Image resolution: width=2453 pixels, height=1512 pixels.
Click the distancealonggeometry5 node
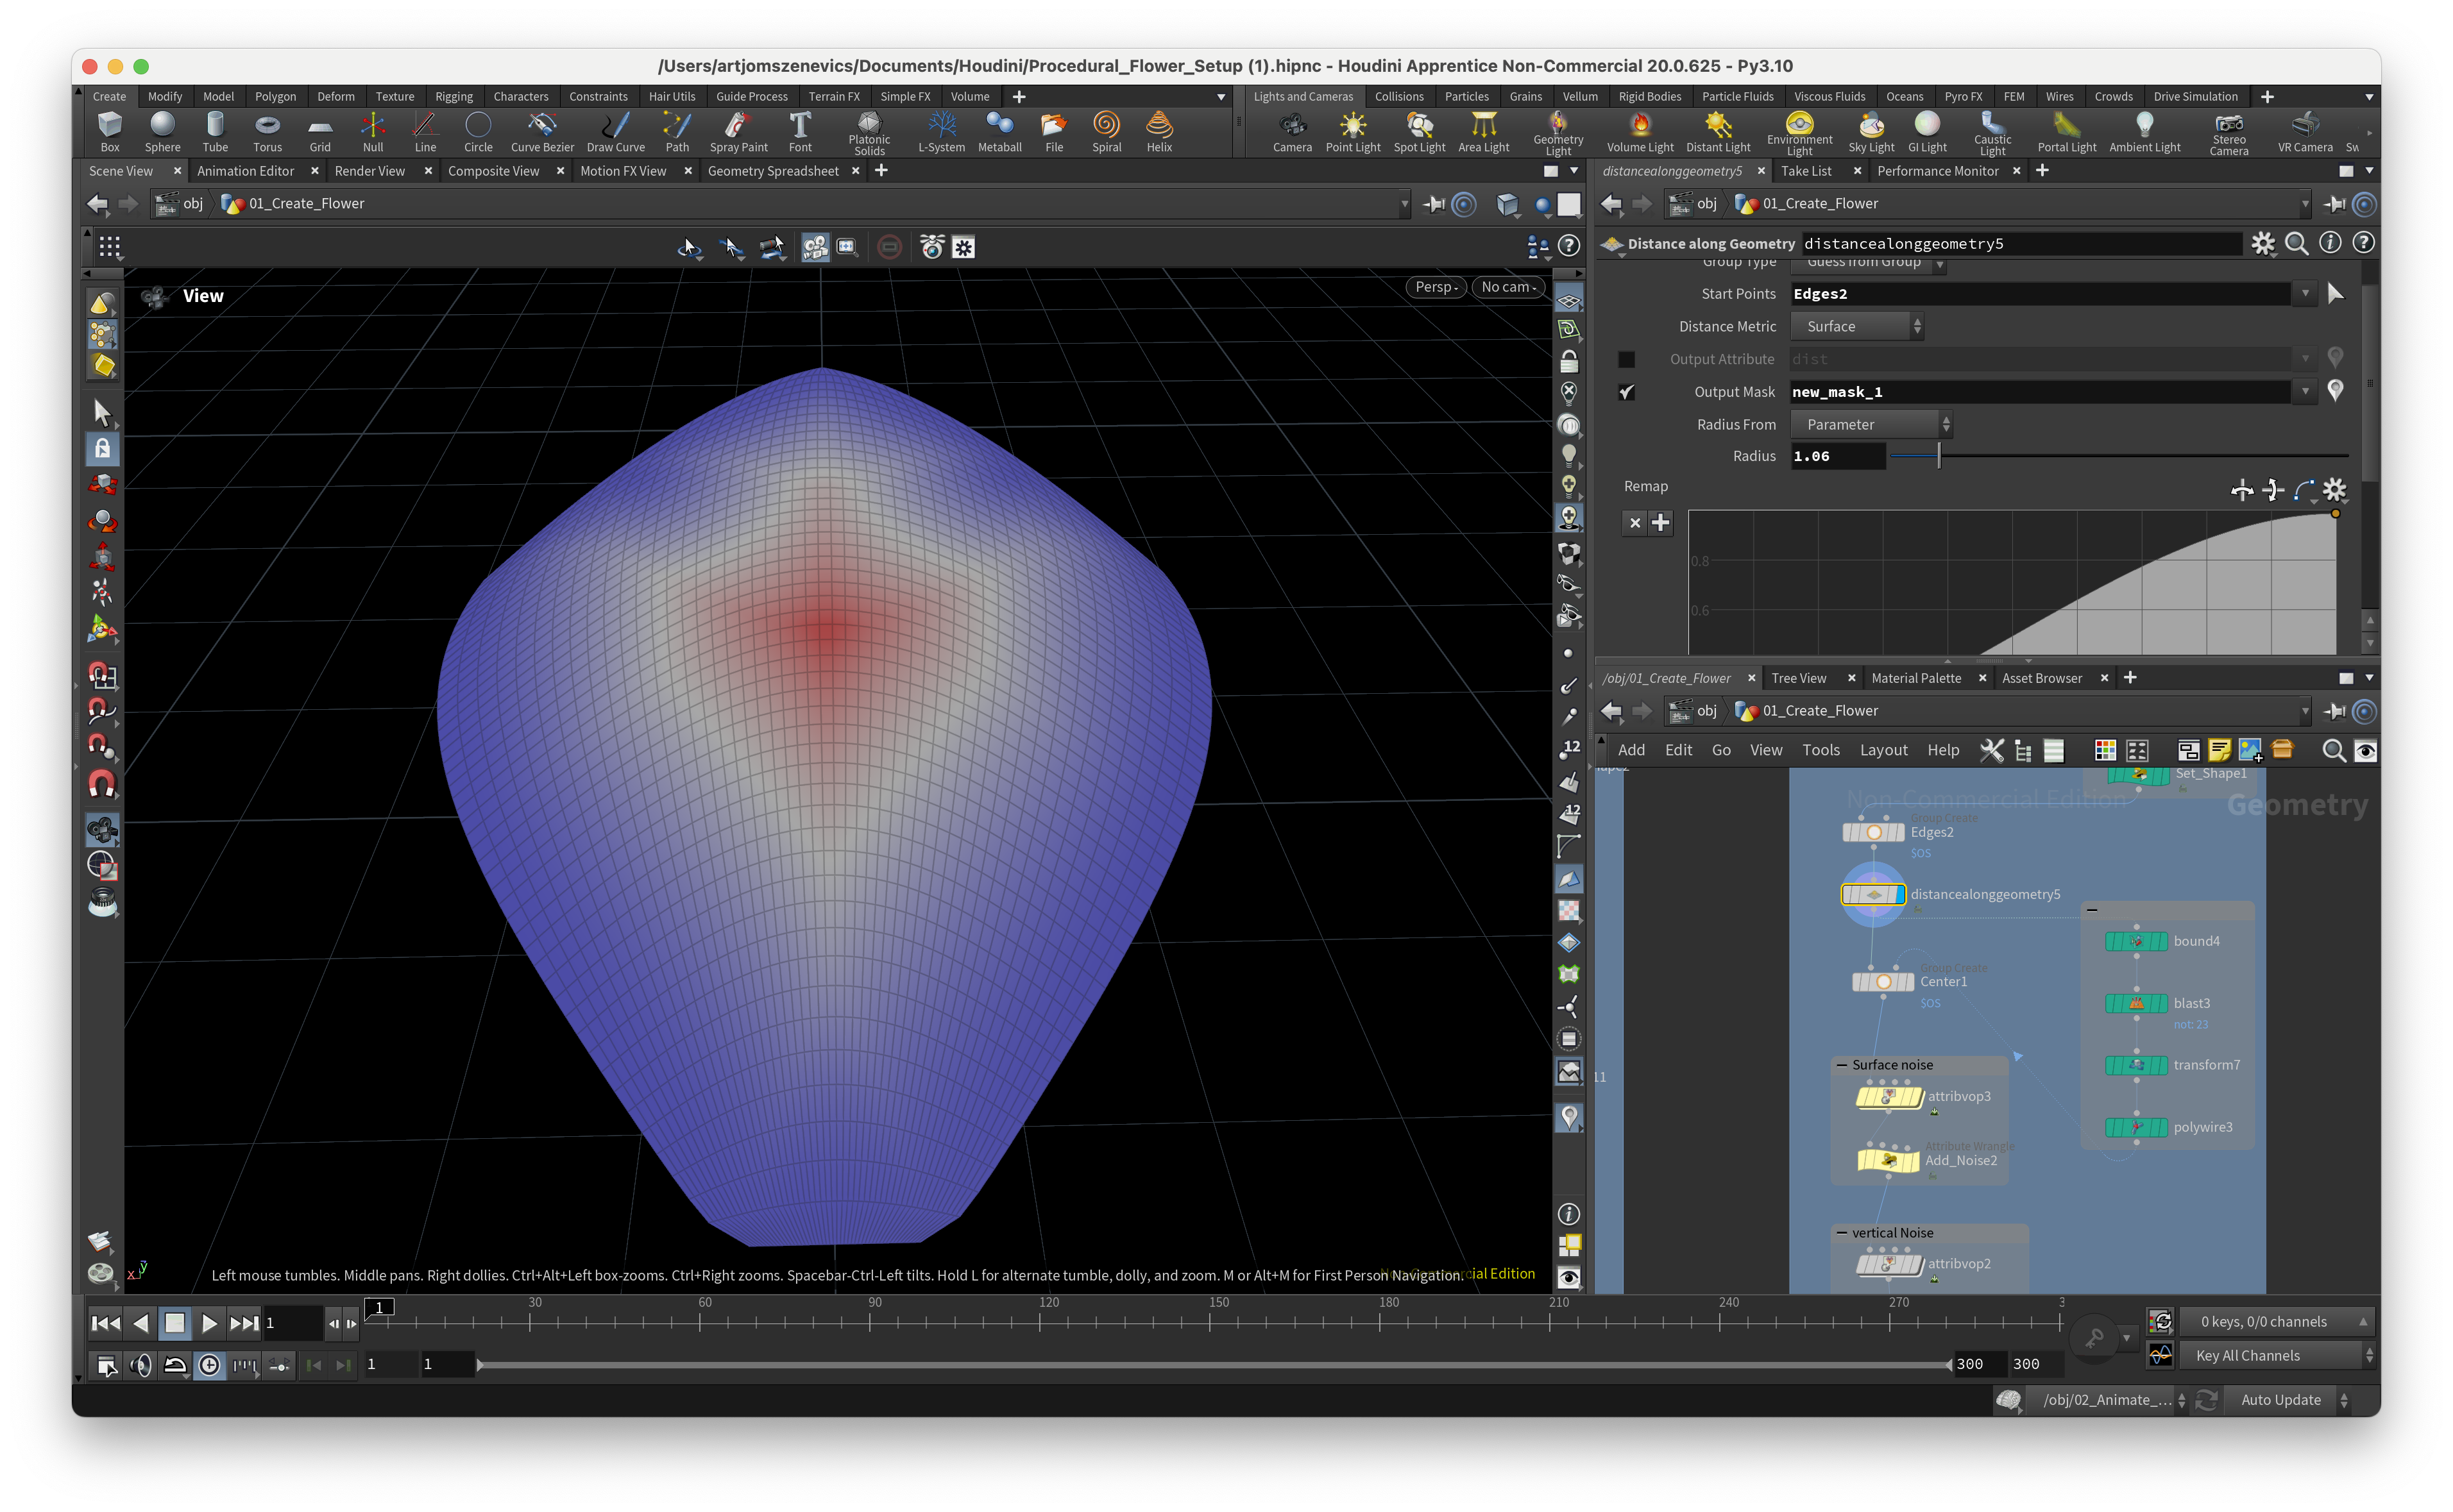1872,894
